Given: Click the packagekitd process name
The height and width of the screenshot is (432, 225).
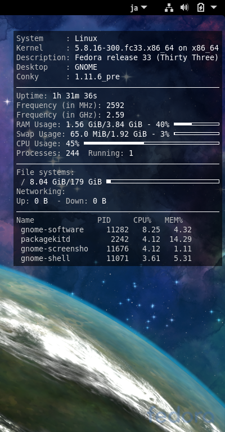Looking at the screenshot, I should pyautogui.click(x=46, y=239).
